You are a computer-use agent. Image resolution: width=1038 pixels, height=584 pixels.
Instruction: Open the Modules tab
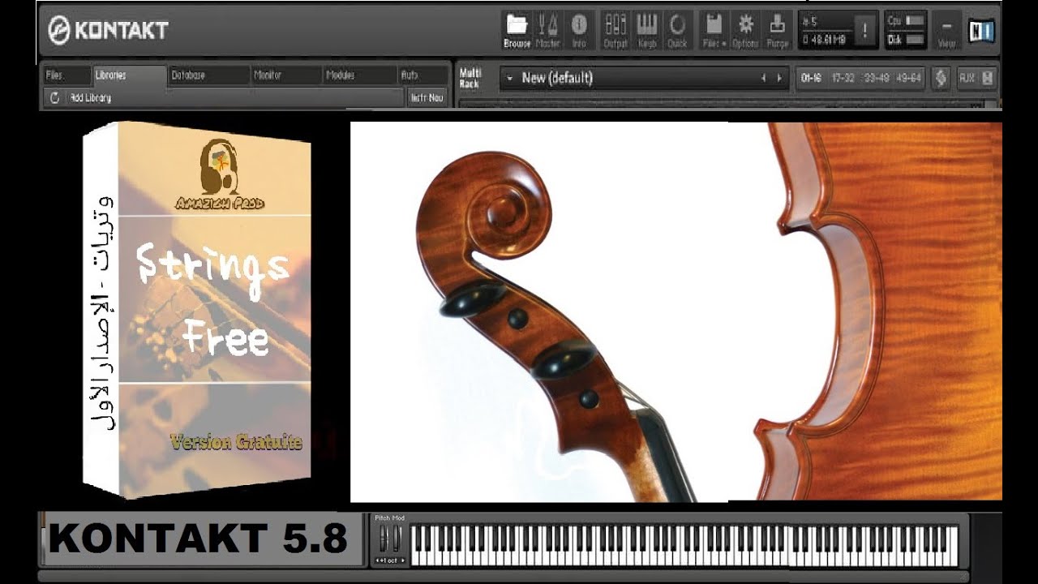coord(359,75)
